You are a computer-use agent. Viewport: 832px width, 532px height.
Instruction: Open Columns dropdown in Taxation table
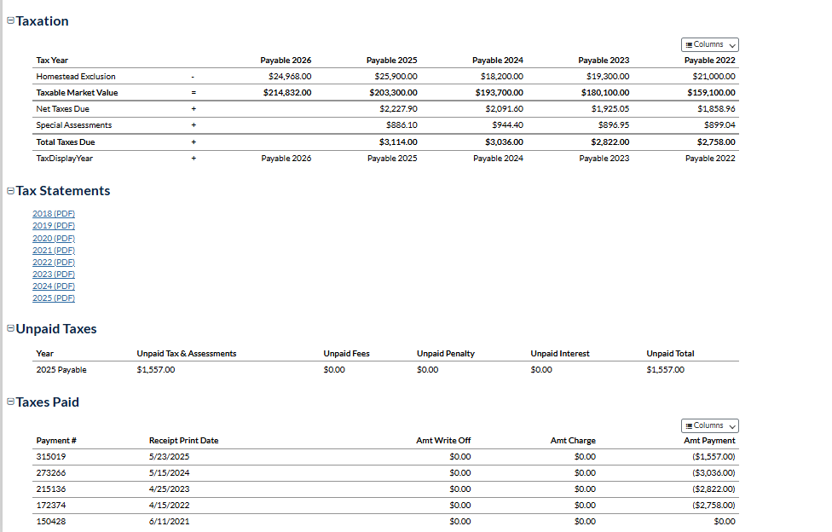(710, 44)
